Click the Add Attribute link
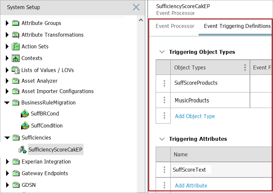This screenshot has width=273, height=193. coord(191,186)
